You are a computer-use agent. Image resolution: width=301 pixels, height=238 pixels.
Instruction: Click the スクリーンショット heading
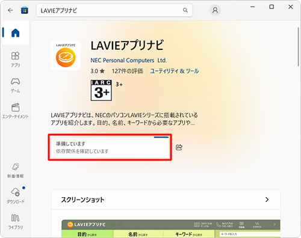tap(82, 200)
